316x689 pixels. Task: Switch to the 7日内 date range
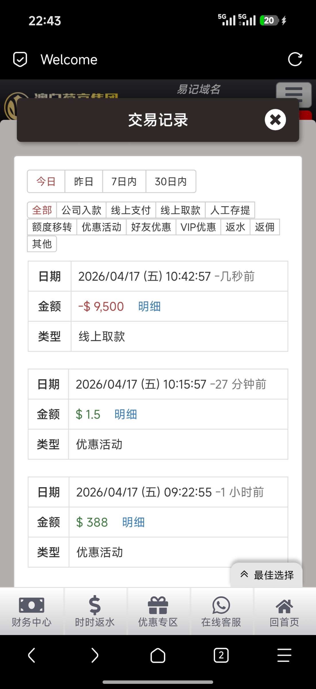point(124,181)
